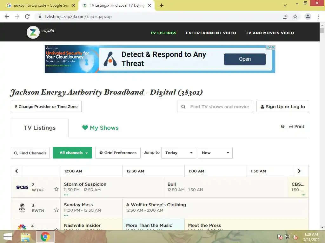This screenshot has height=243, width=325.
Task: Open Meet the Press listing
Action: (246, 225)
